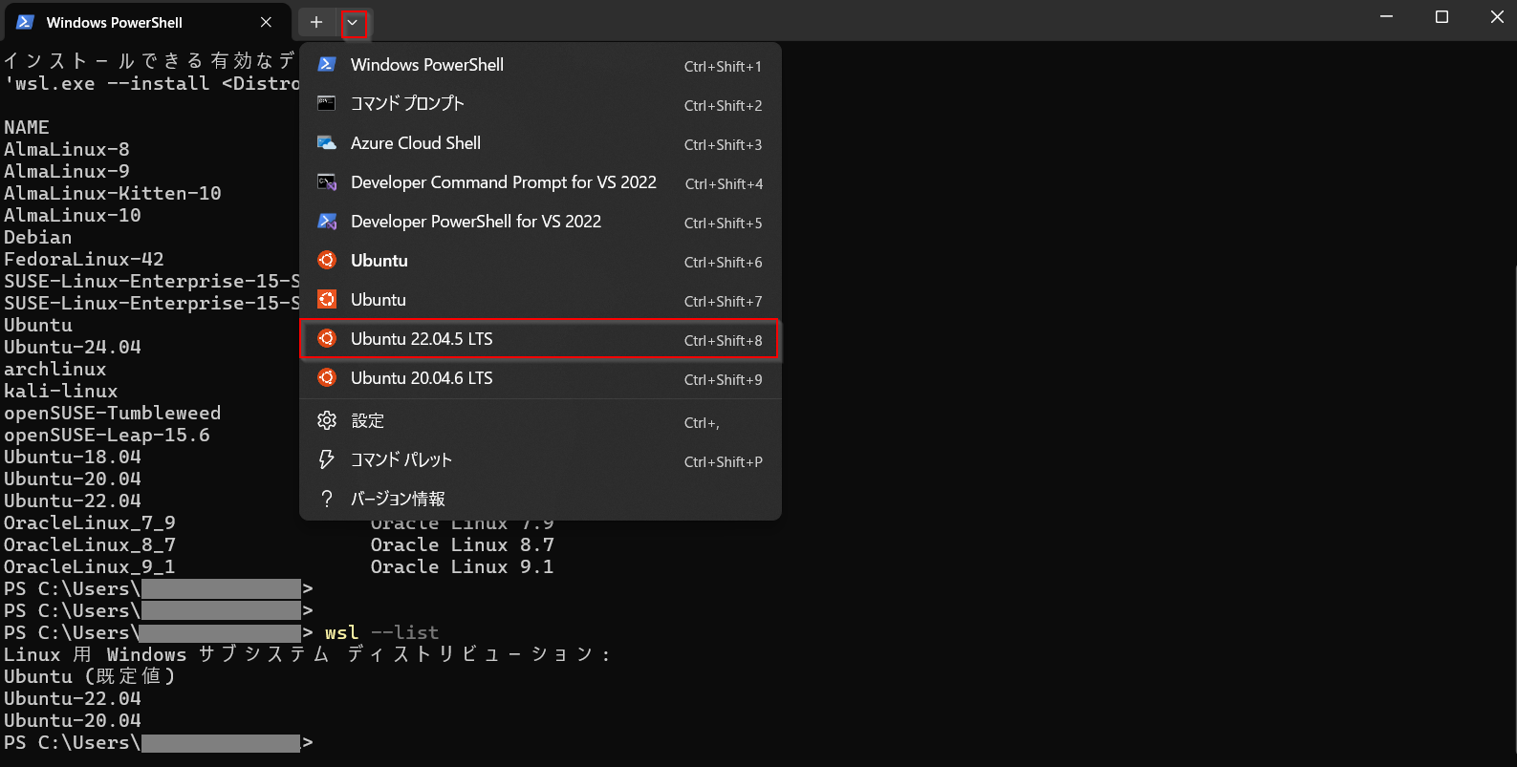Launch Azure Cloud Shell
This screenshot has height=767, width=1517.
click(x=540, y=143)
